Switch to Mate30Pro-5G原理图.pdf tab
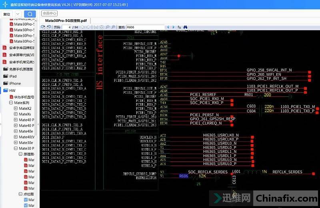The width and height of the screenshot is (320, 208). [66, 21]
